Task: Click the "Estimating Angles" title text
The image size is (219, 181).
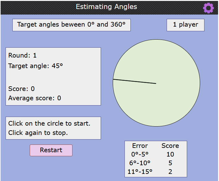Action: pos(106,7)
